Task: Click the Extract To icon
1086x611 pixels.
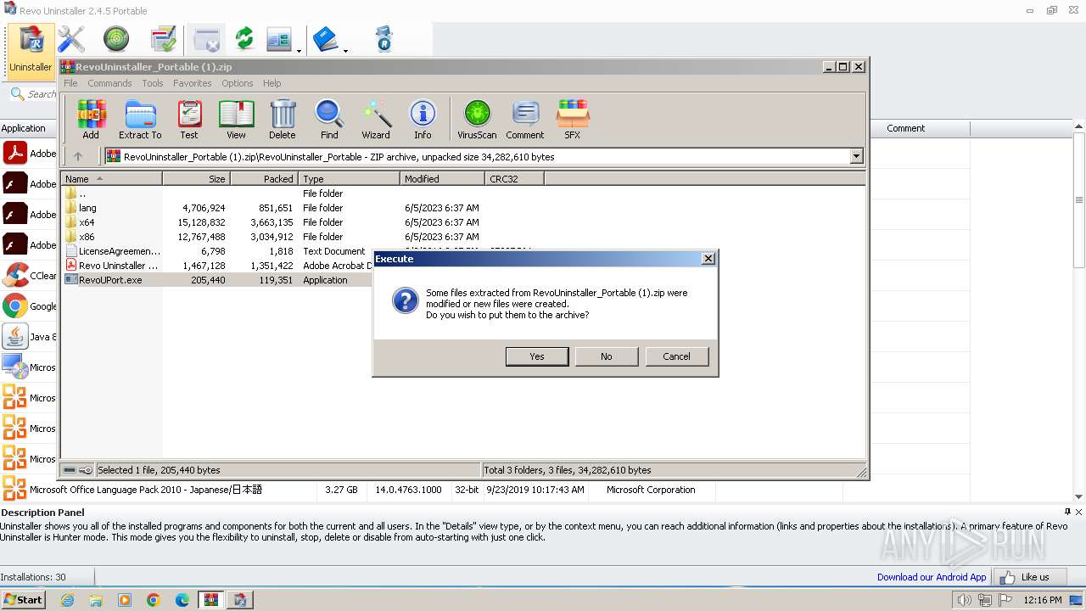Action: (x=140, y=119)
